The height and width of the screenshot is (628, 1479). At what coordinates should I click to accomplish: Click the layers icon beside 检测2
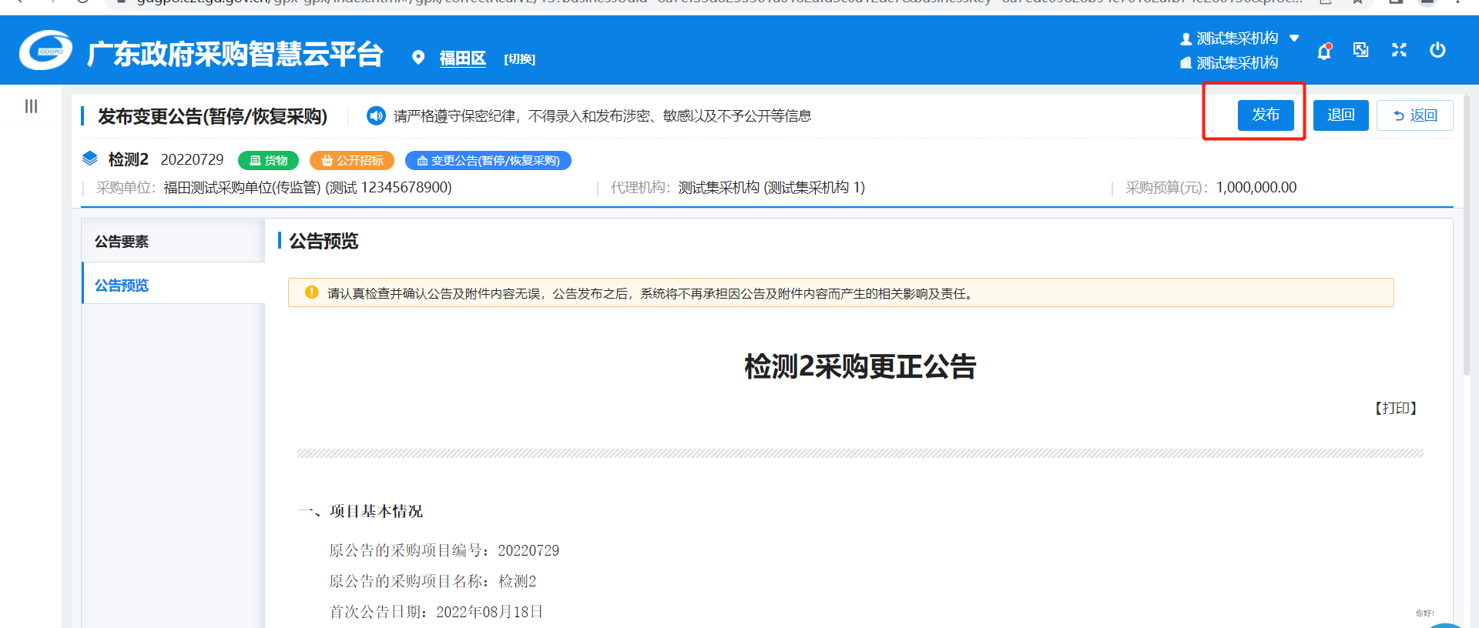pos(90,159)
